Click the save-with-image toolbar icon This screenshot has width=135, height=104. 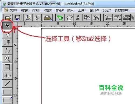pyautogui.click(x=28, y=17)
